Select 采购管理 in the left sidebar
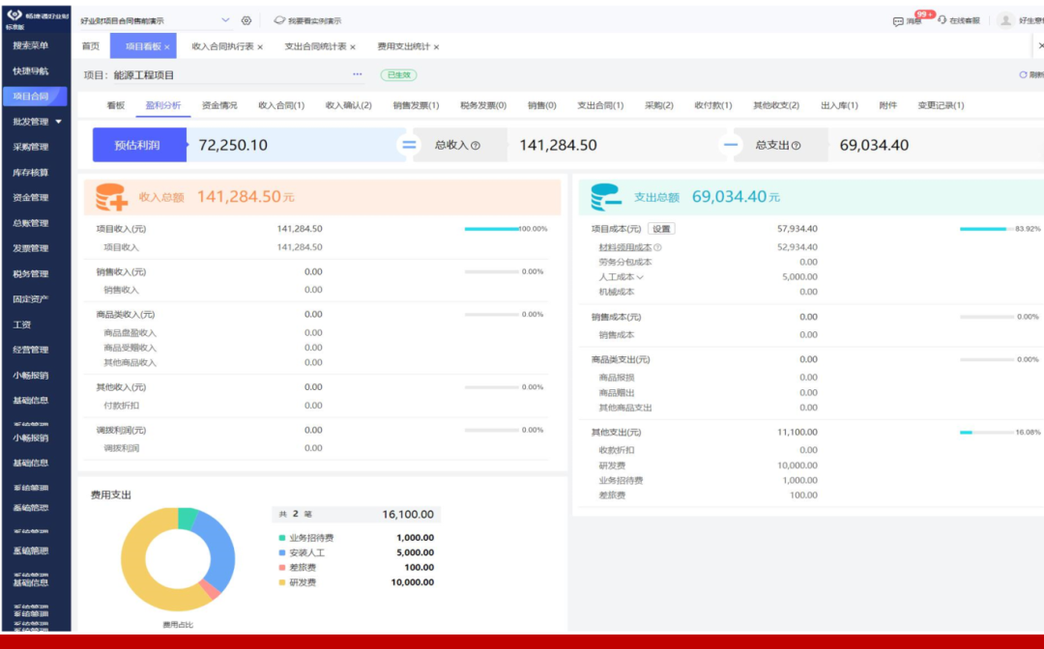 pos(30,147)
